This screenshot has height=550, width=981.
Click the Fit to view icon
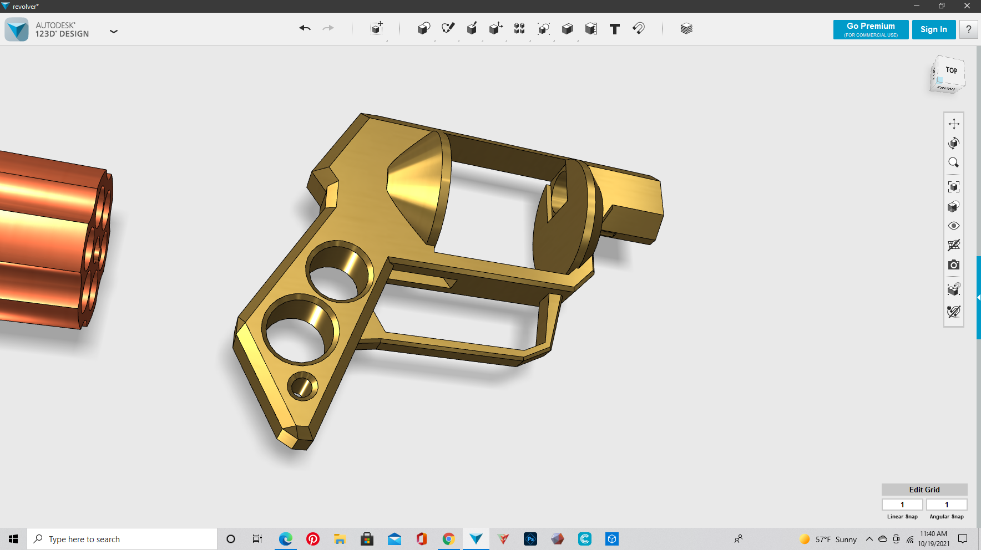pos(954,187)
